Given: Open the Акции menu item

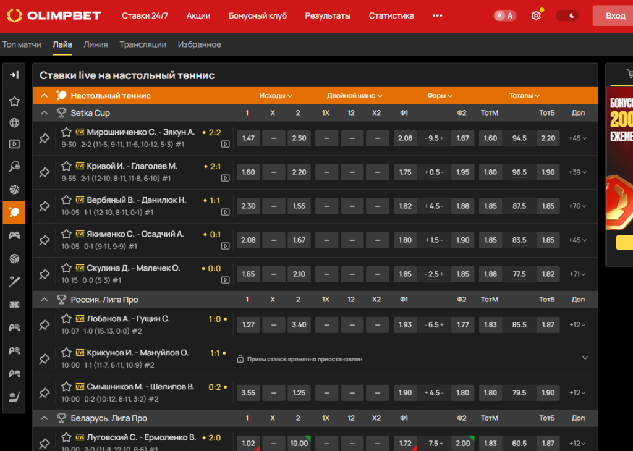Looking at the screenshot, I should (198, 15).
